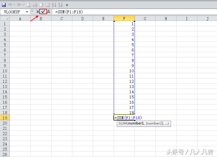Click the Save icon in quick access toolbar
This screenshot has height=157, width=217.
(4, 5)
